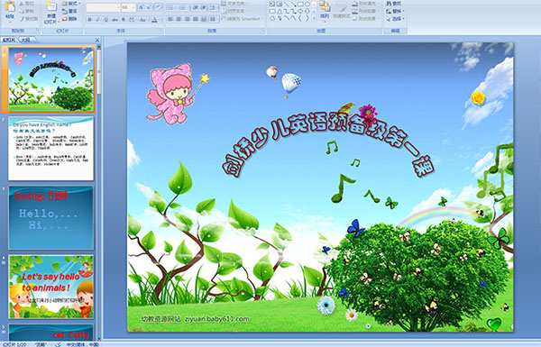
Task: Select the Arrange shapes icon
Action: [325, 7]
